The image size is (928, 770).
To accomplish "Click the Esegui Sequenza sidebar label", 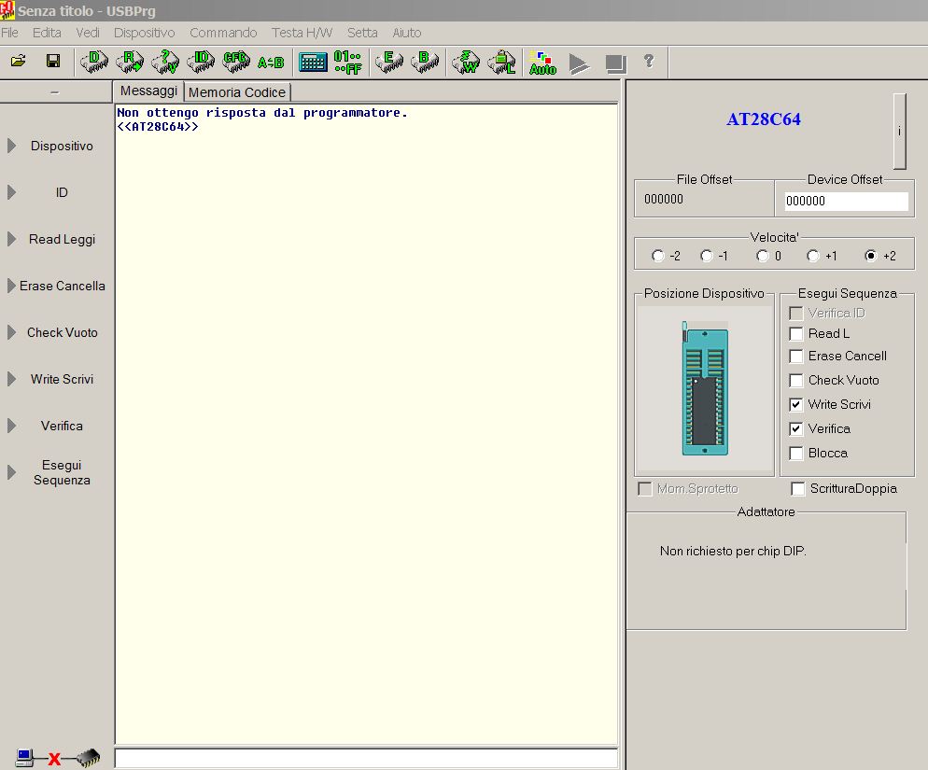I will [x=62, y=472].
